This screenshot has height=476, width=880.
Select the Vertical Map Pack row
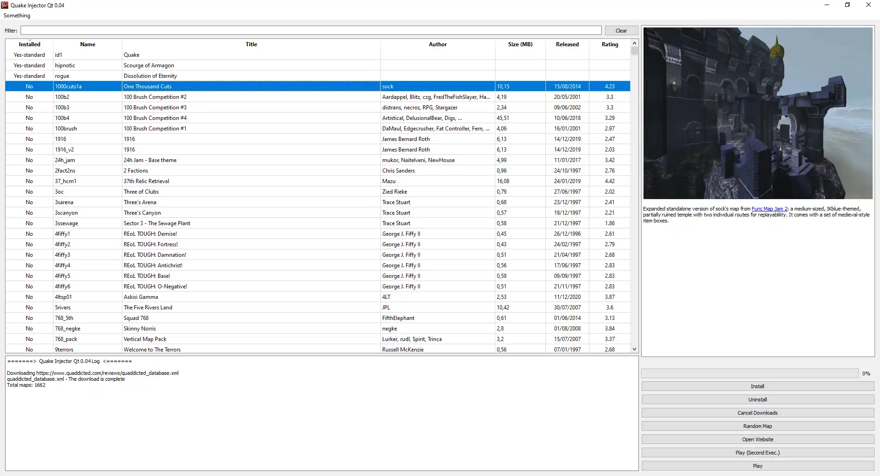point(318,339)
